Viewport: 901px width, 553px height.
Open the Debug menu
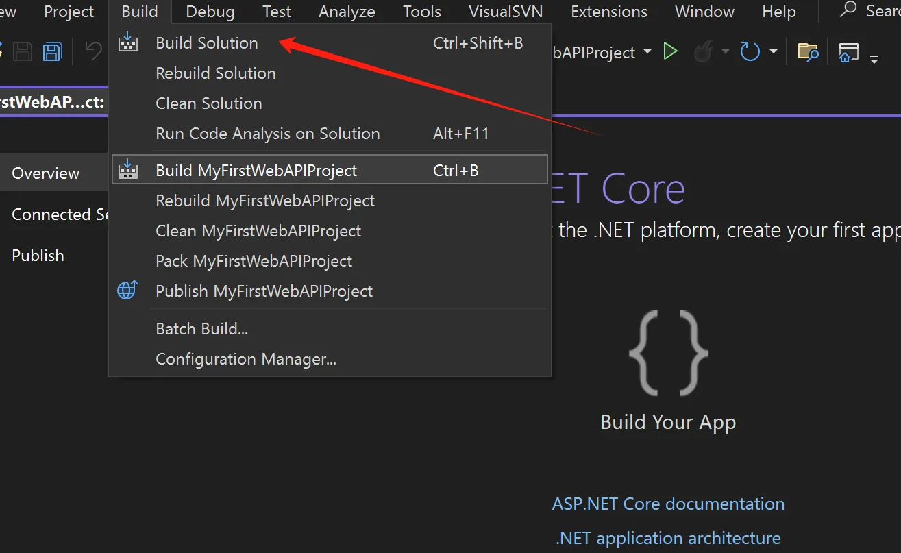coord(210,12)
